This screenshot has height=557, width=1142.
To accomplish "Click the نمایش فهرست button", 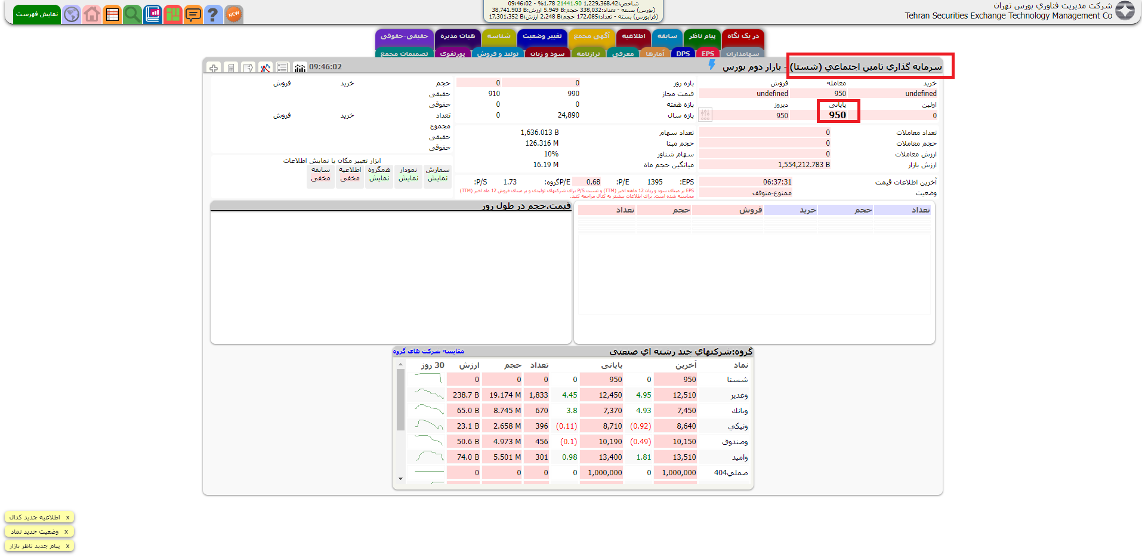I will tap(37, 14).
